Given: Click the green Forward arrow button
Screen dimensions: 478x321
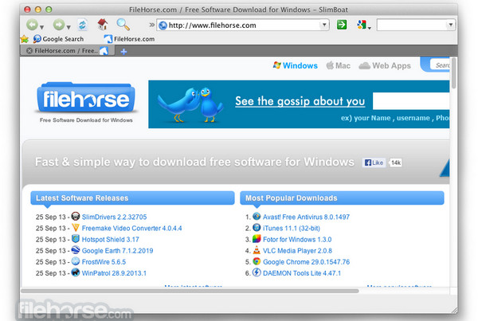Looking at the screenshot, I should point(59,25).
